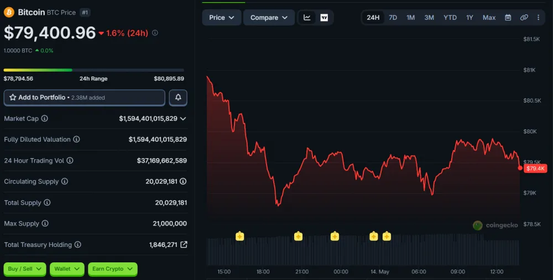The width and height of the screenshot is (553, 280).
Task: Click the first news marker near 14. May
Action: point(373,236)
